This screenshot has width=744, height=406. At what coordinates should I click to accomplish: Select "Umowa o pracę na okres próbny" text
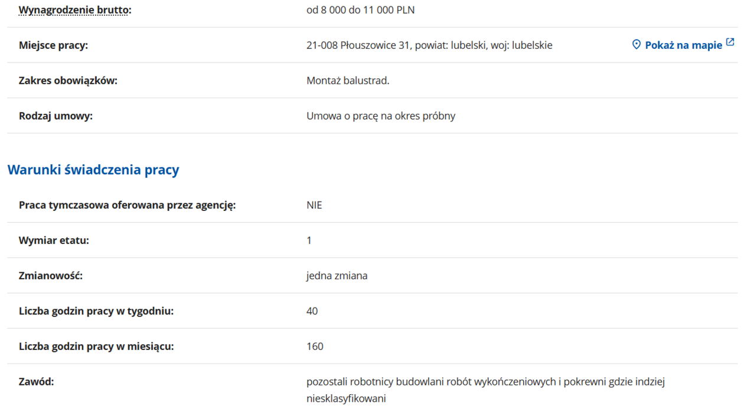pos(381,116)
